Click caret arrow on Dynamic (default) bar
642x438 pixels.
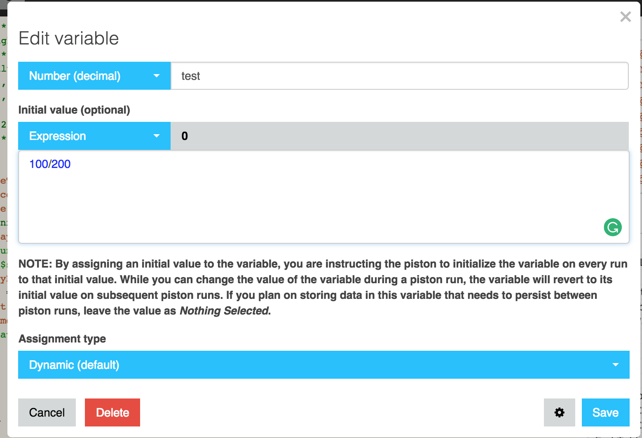click(x=616, y=365)
